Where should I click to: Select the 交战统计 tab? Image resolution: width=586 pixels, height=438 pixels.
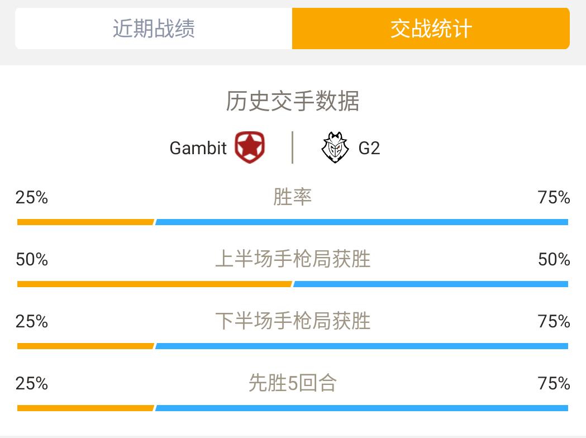pyautogui.click(x=431, y=28)
